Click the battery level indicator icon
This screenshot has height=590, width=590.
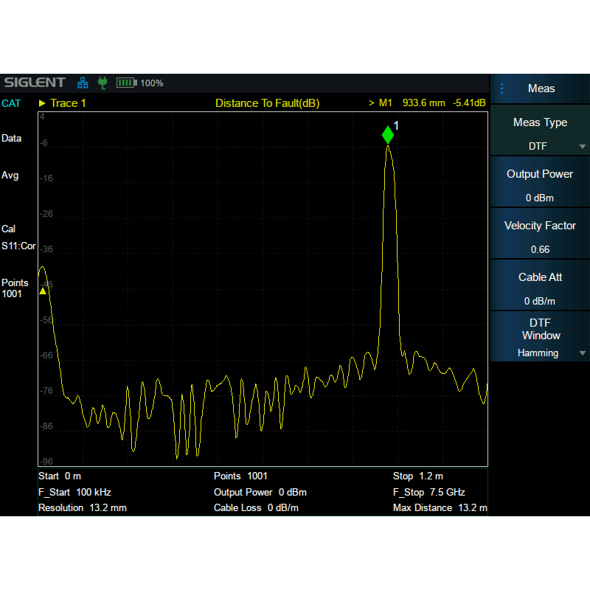[126, 83]
